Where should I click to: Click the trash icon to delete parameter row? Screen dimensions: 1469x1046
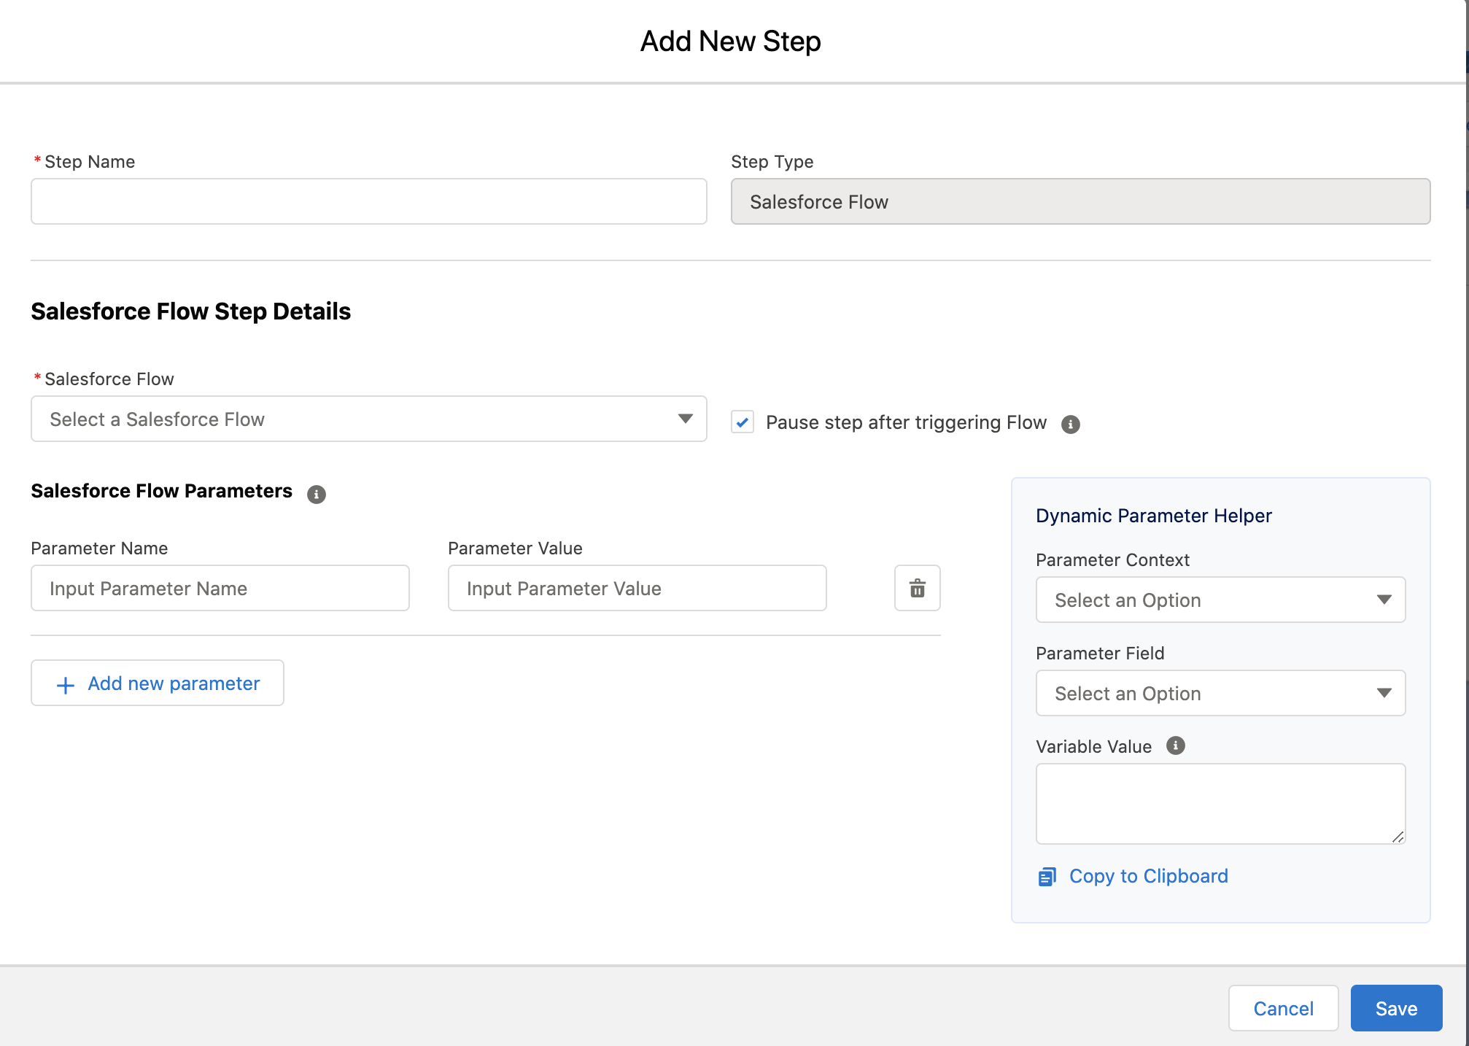[917, 588]
